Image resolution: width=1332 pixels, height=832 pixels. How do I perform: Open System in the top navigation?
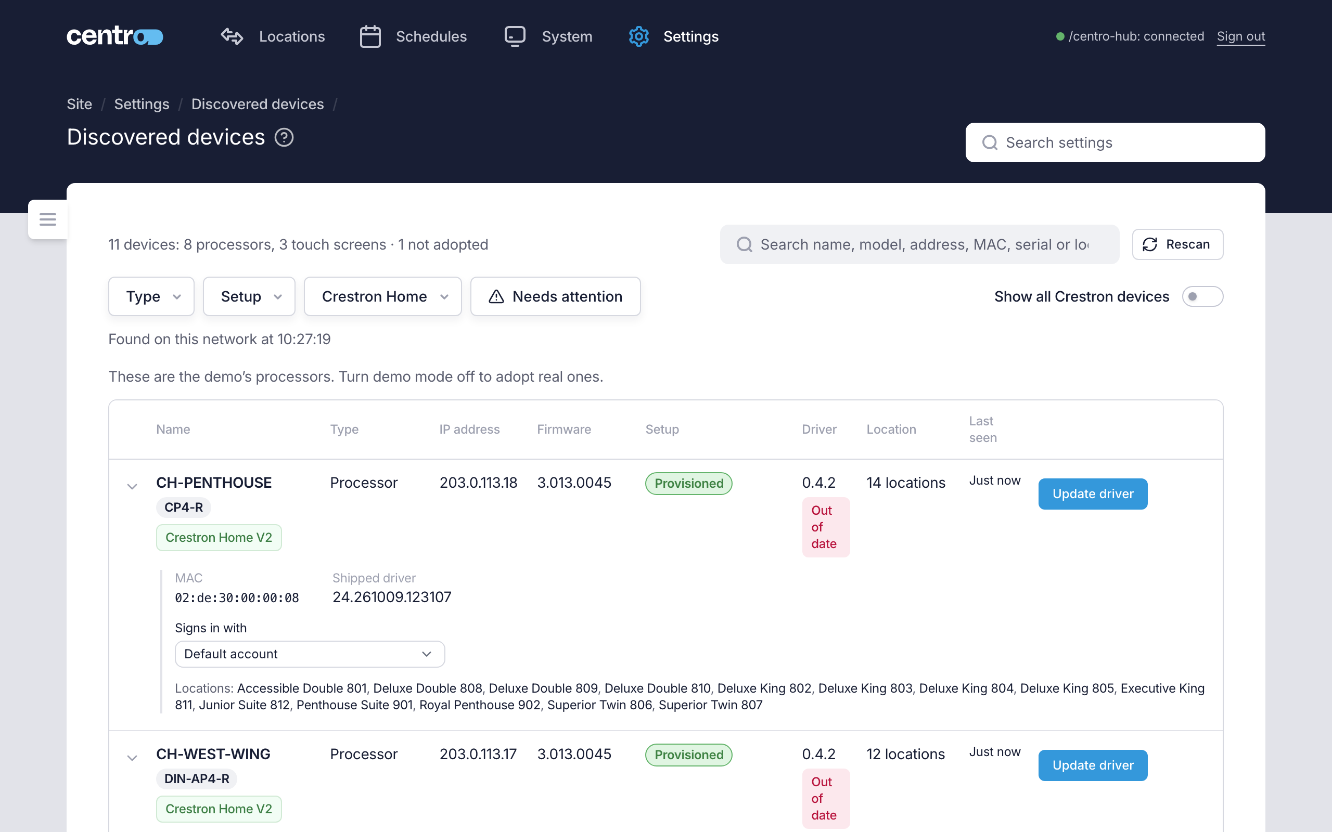[549, 36]
